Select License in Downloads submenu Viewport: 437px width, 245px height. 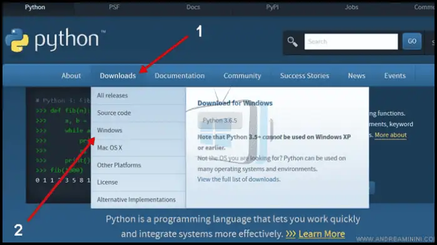coord(138,182)
